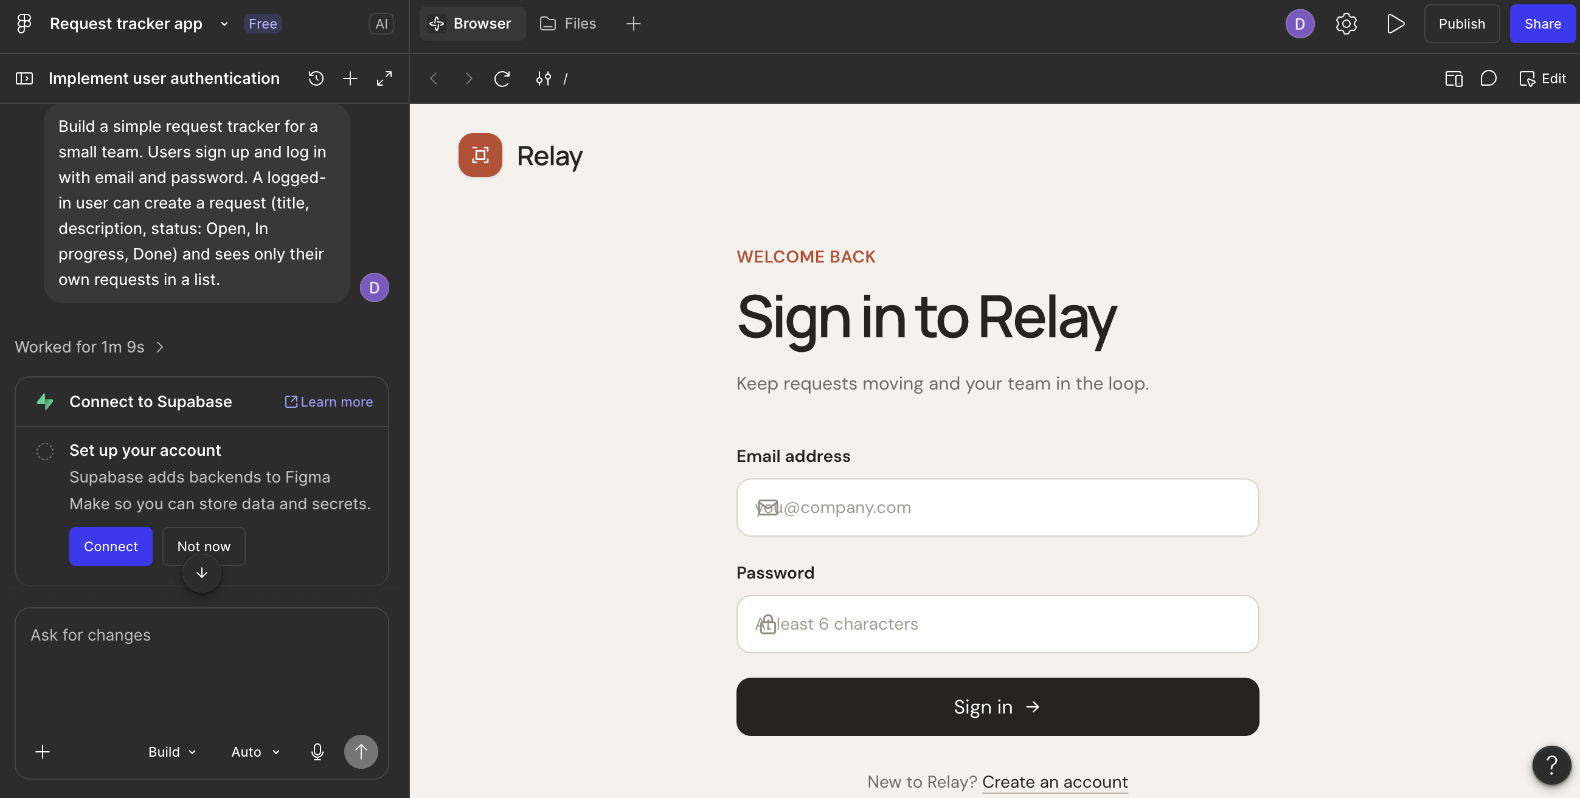Screen dimensions: 1580x798
Task: Toggle the AI panel button
Action: pyautogui.click(x=381, y=24)
